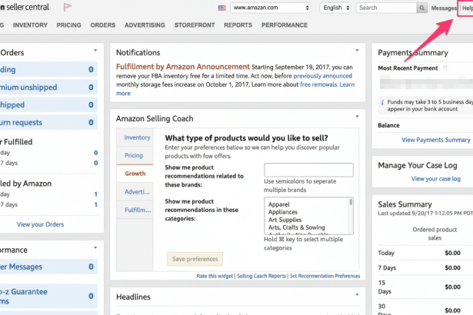
Task: Open the Help link in header
Action: (468, 8)
